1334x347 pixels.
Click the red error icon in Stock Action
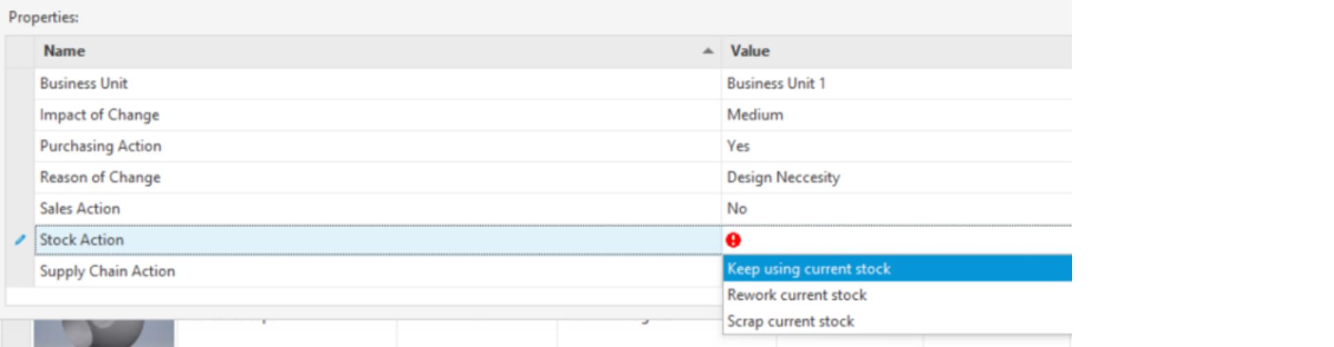click(x=733, y=240)
